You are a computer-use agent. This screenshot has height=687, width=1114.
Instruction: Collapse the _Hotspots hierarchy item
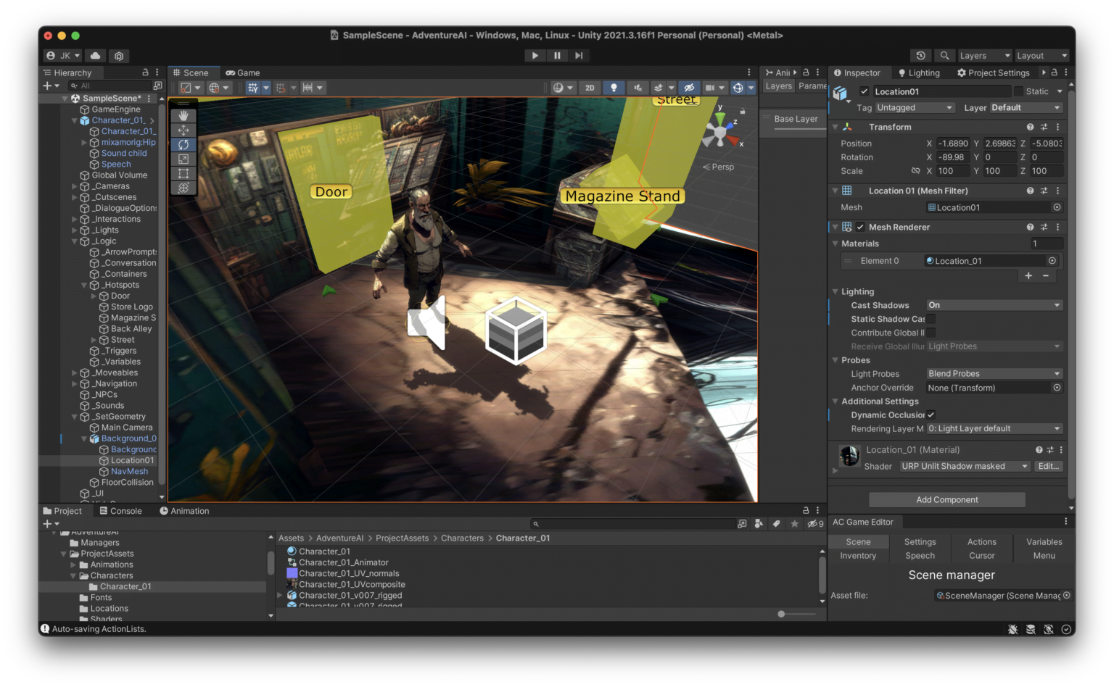coord(85,285)
